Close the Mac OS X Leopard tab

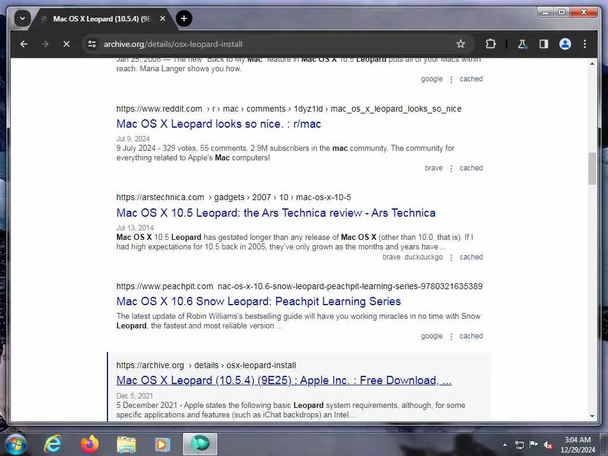[163, 18]
